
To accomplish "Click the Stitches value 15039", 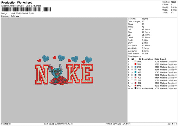I will (174, 2).
